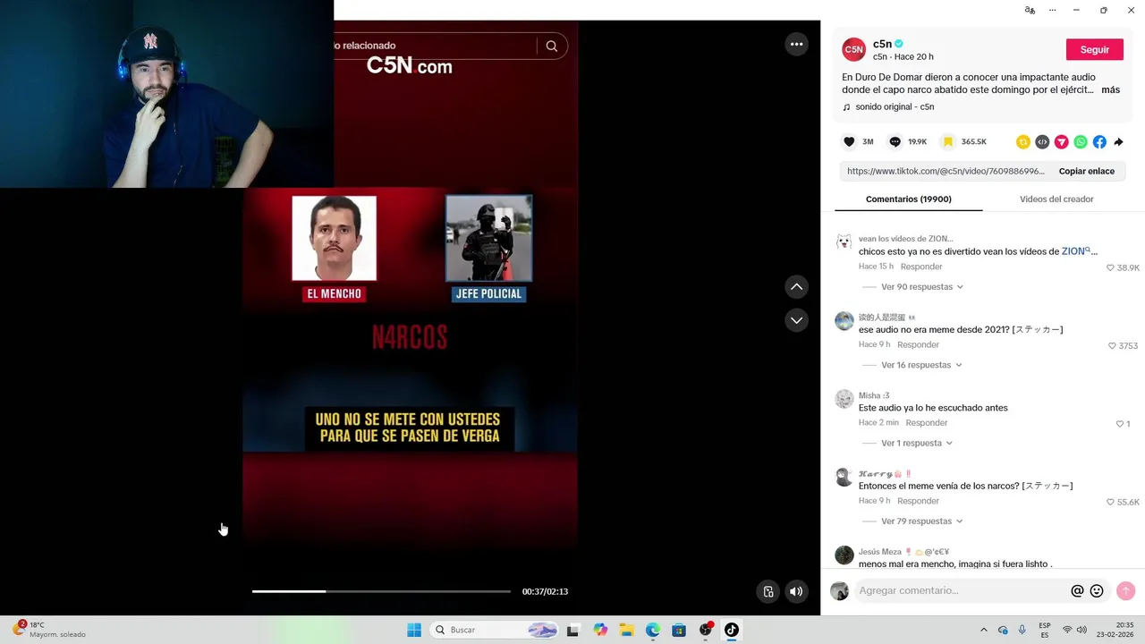Click search magnifier in video search bar

[x=551, y=47]
